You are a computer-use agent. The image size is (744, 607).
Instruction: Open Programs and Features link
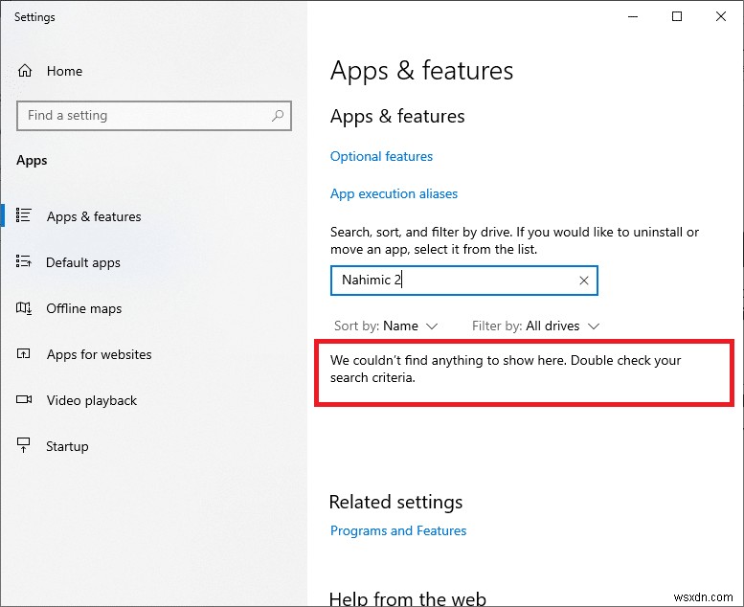click(x=398, y=530)
